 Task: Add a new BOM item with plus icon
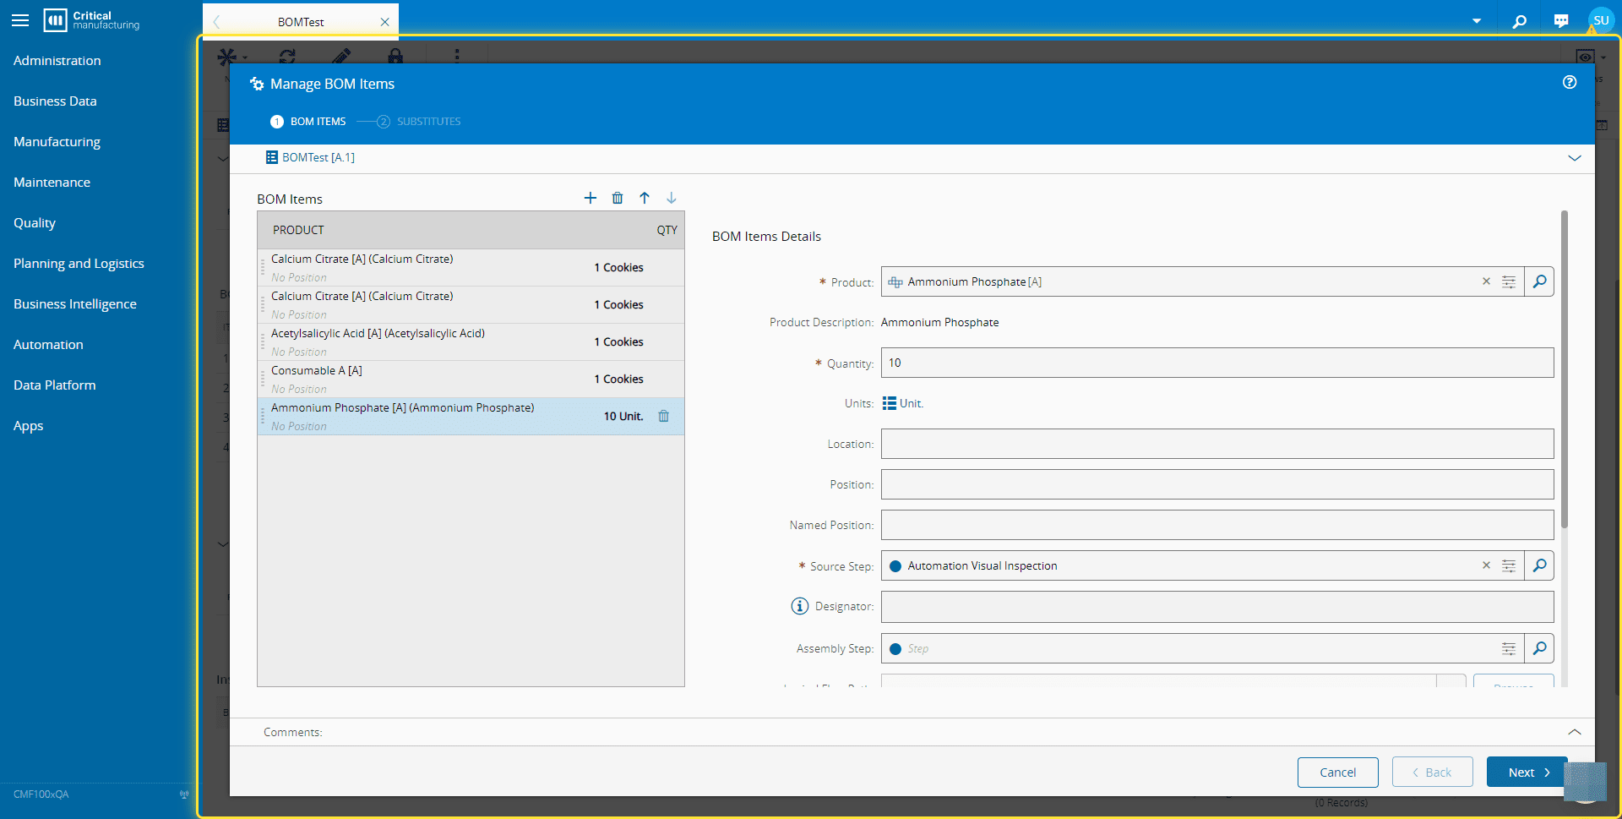click(x=590, y=198)
